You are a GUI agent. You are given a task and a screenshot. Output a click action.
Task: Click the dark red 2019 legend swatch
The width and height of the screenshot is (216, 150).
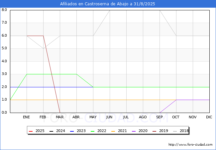[154, 131]
